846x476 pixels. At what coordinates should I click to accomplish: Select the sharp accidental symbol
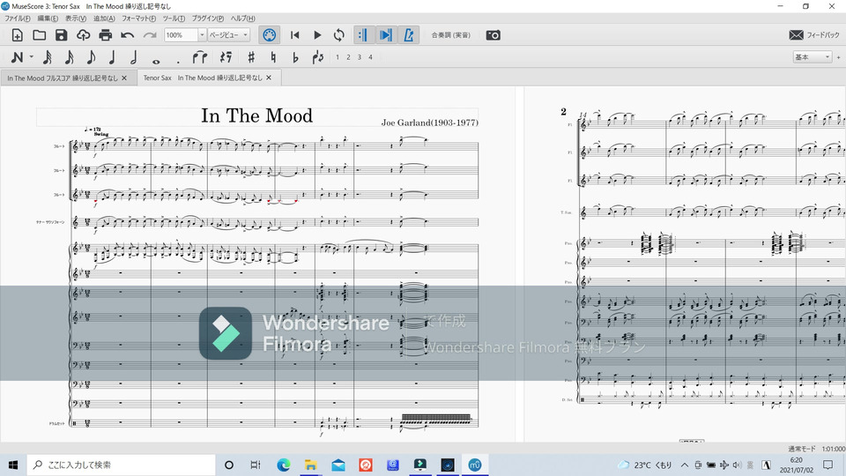pyautogui.click(x=251, y=57)
